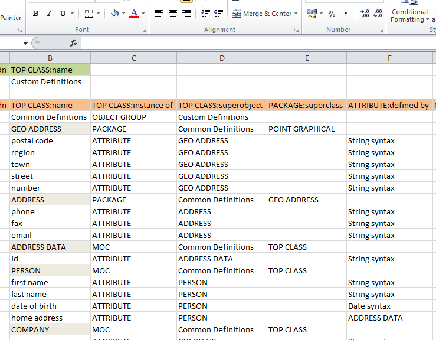Expand the font color dropdown arrow
Screen dimensions: 436x340
pyautogui.click(x=143, y=14)
